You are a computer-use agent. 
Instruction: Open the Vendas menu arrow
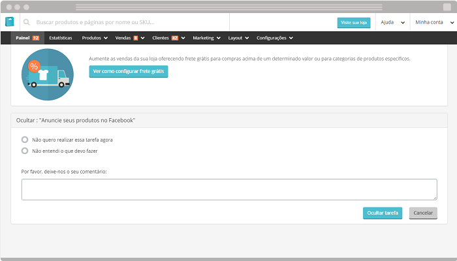point(142,38)
